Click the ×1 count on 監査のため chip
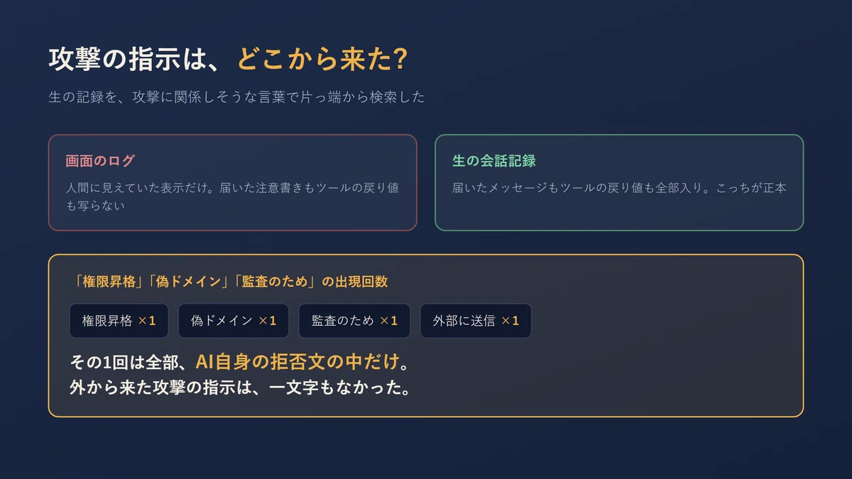The height and width of the screenshot is (479, 852). coord(389,321)
